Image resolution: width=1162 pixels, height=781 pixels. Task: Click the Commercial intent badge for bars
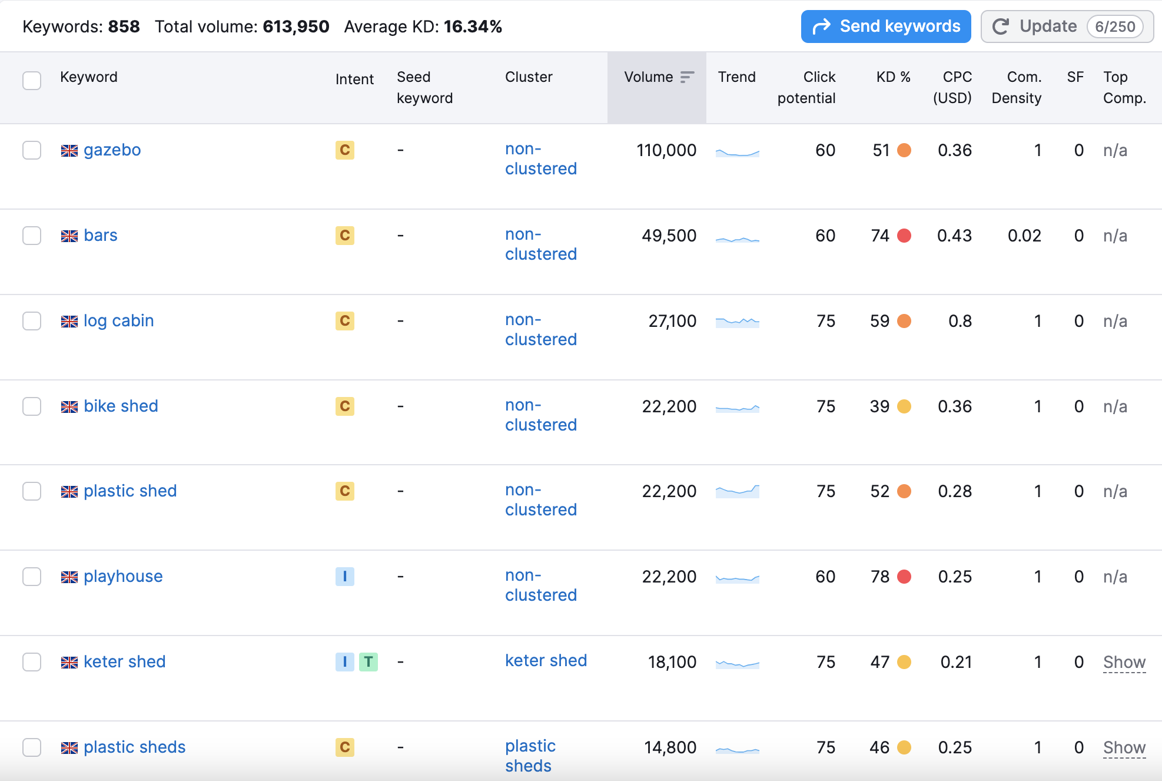[345, 236]
